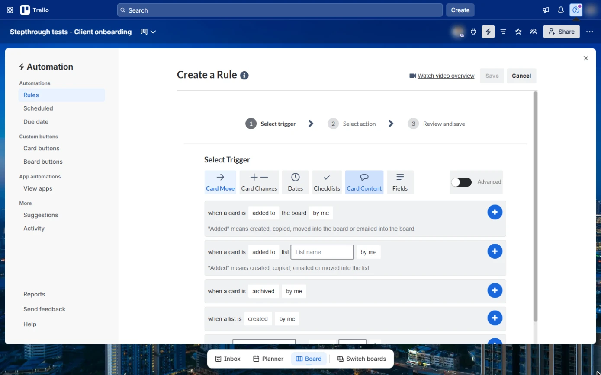This screenshot has width=601, height=375.
Task: Open the announcements megaphone icon
Action: click(546, 10)
